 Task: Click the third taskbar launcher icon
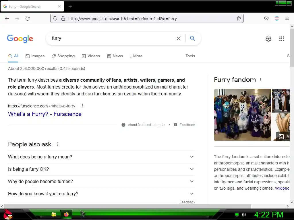coord(83,214)
